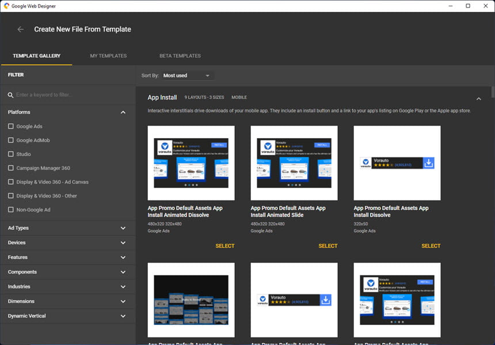
Task: Expand the Devices filter group
Action: [x=123, y=242]
